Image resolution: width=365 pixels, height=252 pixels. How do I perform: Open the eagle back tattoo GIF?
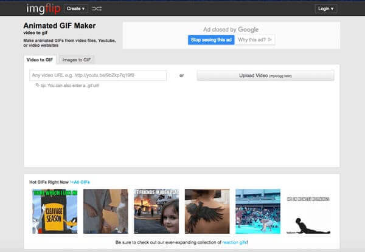tap(207, 211)
